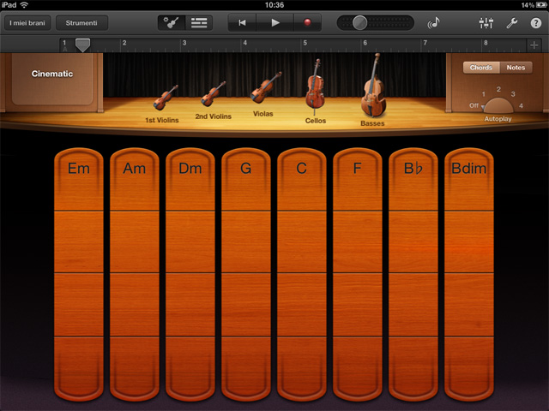Screen dimensions: 549x411
Task: Toggle the 1st Violins instrument
Action: (164, 104)
